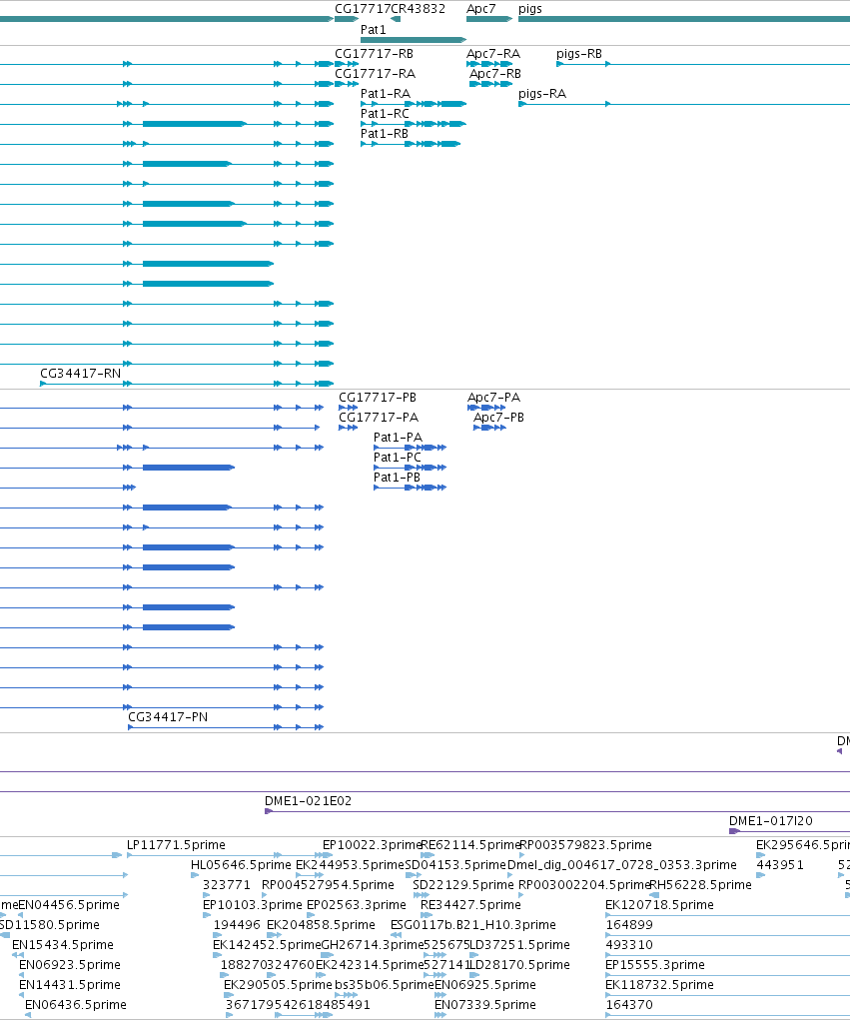
Task: Select the Pat1-PB protein label
Action: pyautogui.click(x=397, y=478)
